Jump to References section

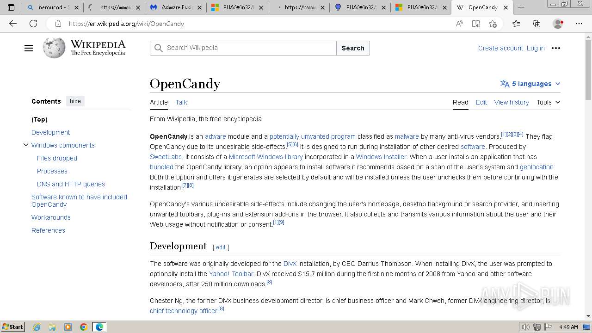(48, 230)
